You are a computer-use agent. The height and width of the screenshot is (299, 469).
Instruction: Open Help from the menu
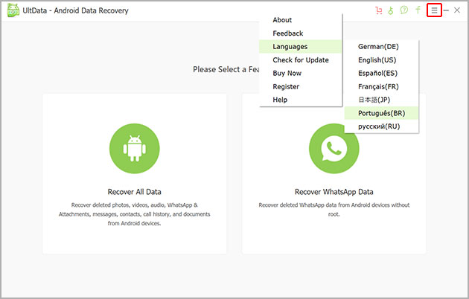(x=300, y=100)
